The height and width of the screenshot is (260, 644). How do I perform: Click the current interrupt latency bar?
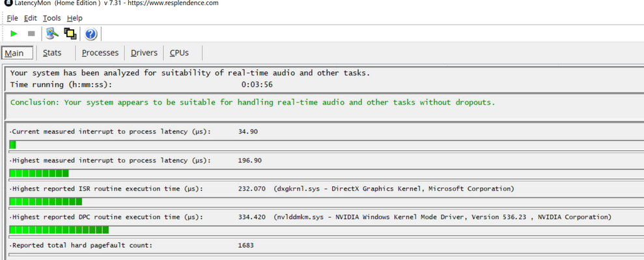click(x=326, y=145)
